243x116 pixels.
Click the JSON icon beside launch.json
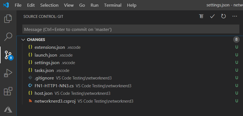click(30, 55)
